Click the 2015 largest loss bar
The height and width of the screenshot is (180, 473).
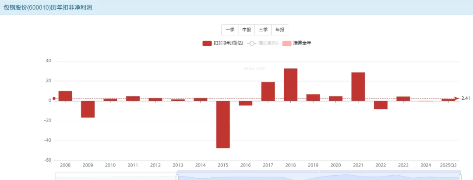click(223, 125)
